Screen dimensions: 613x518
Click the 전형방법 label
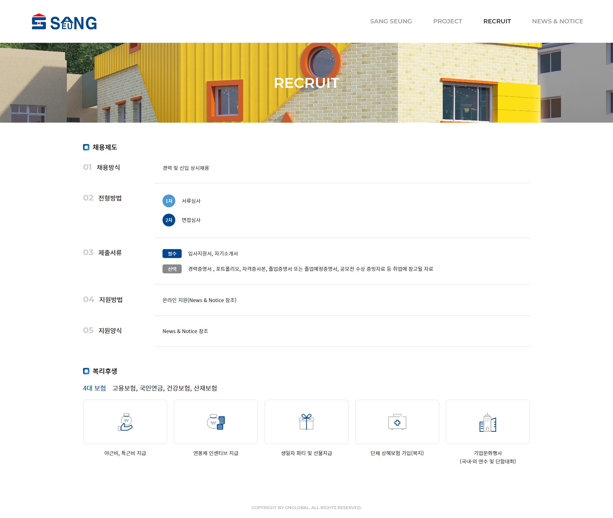pyautogui.click(x=110, y=198)
